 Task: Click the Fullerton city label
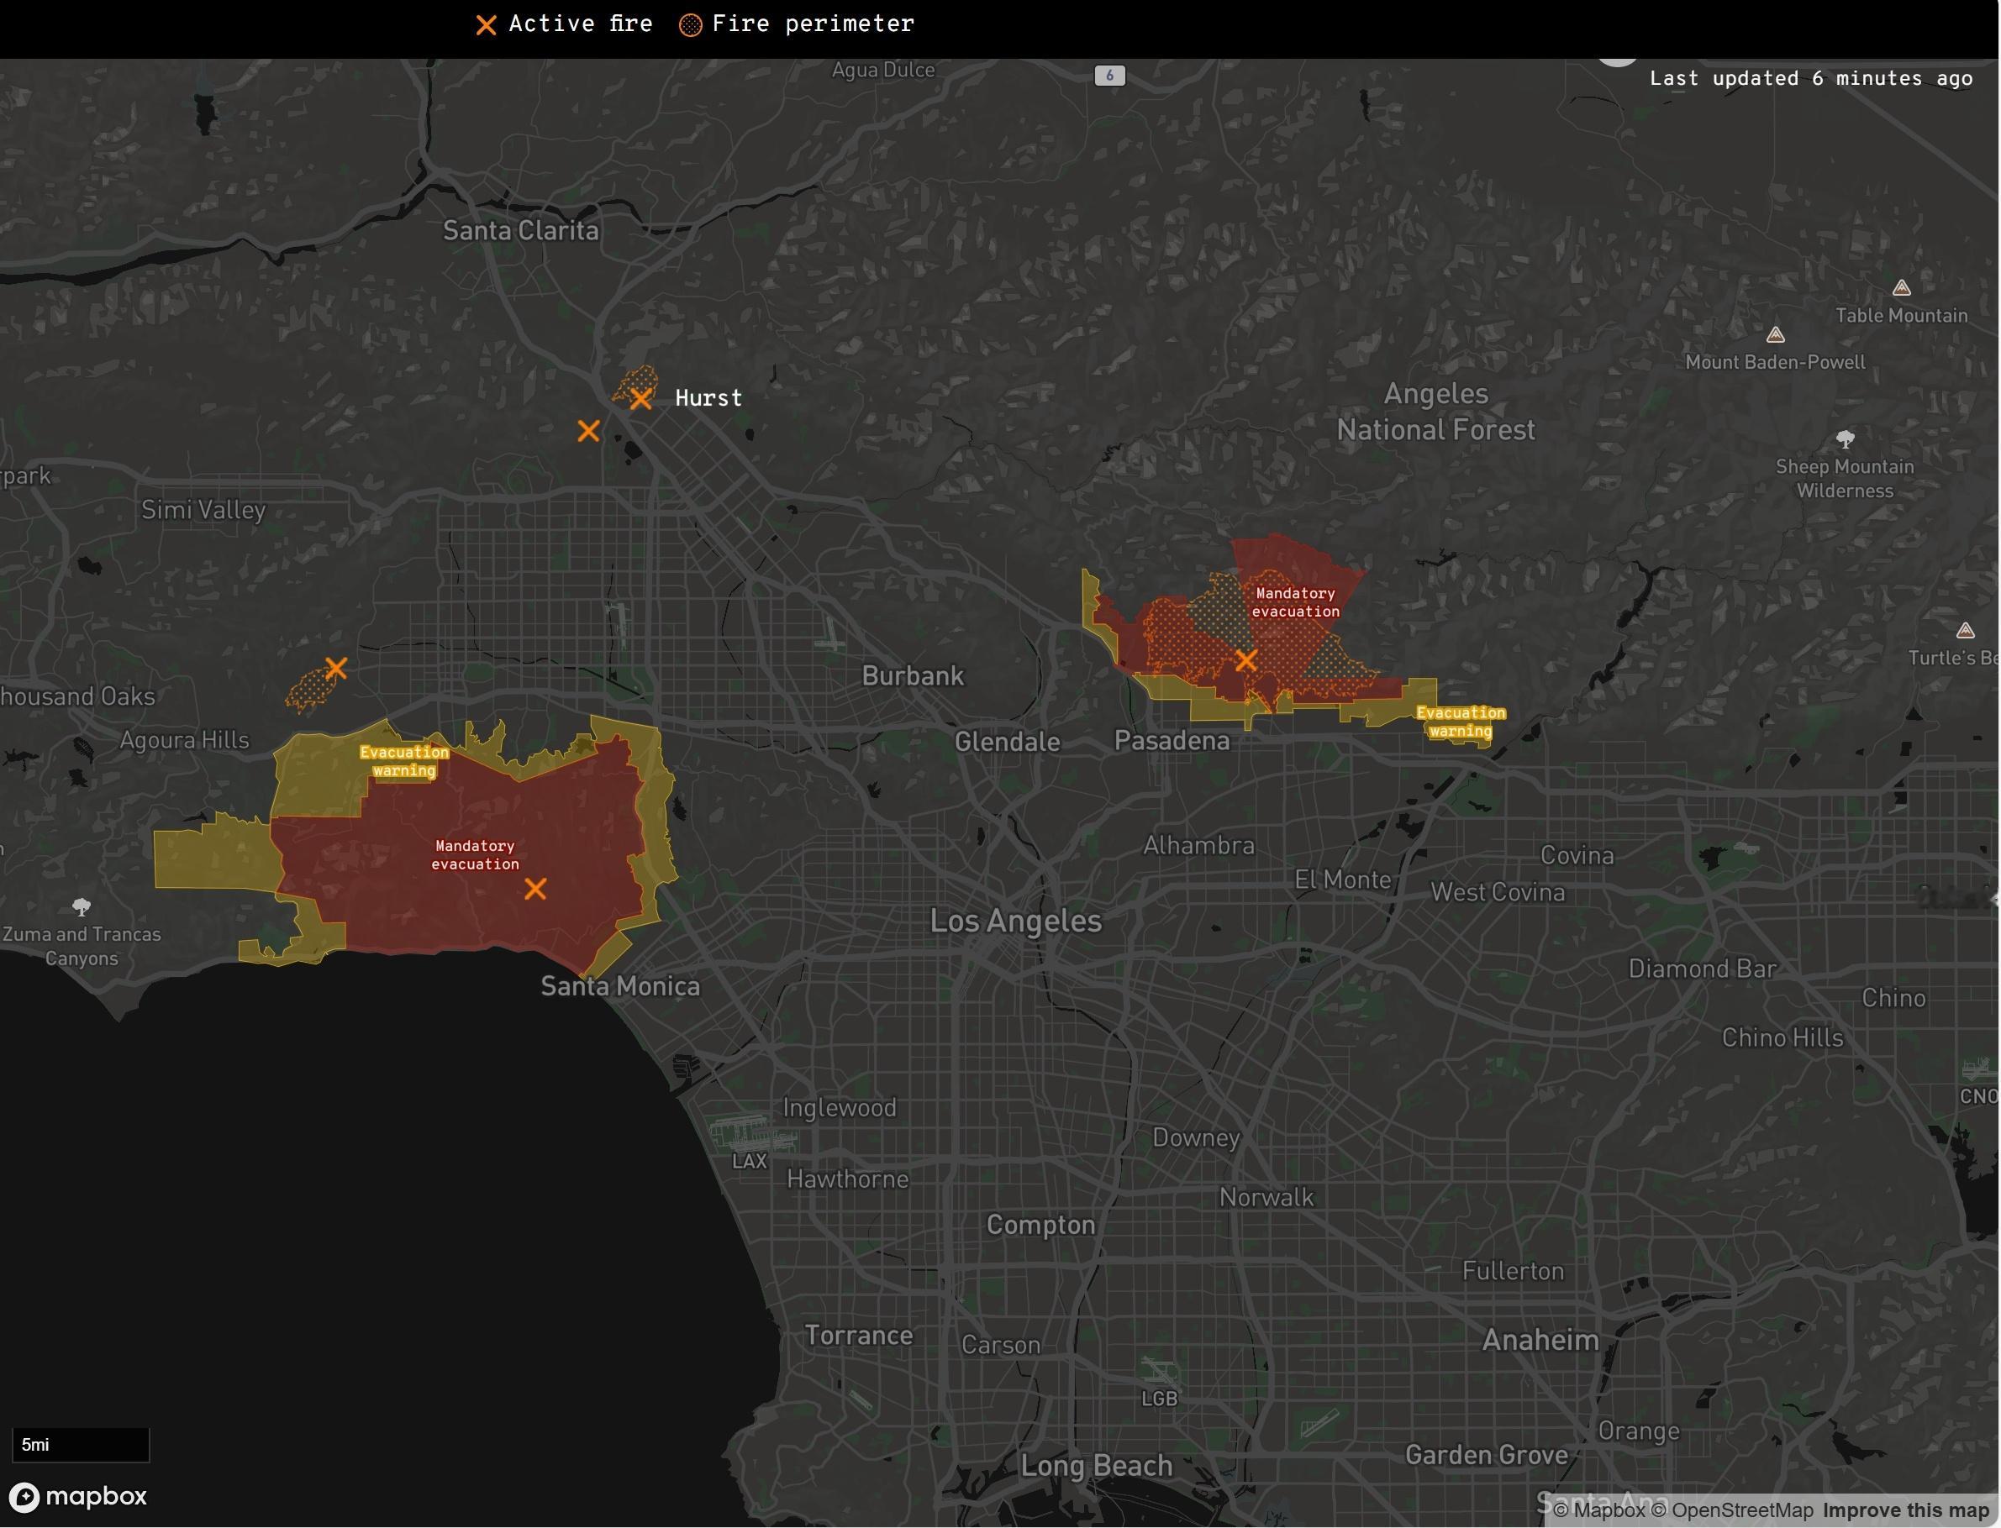click(1514, 1271)
